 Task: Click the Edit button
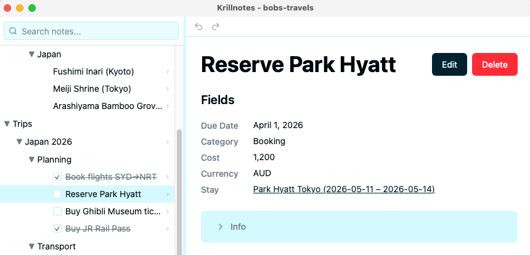point(449,65)
